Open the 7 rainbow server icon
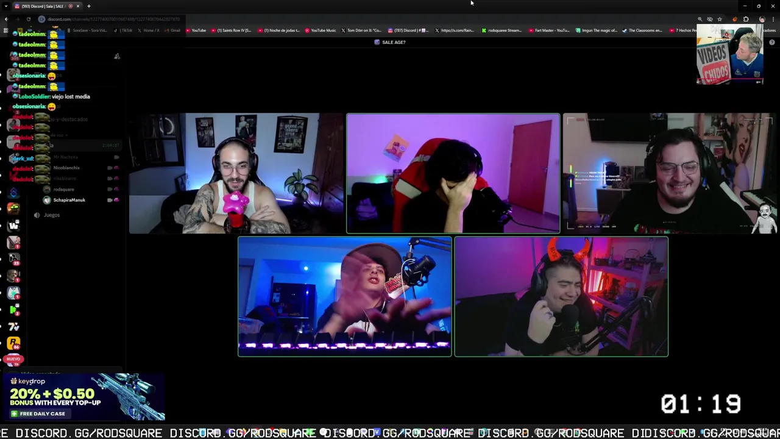This screenshot has height=439, width=780. tap(13, 327)
